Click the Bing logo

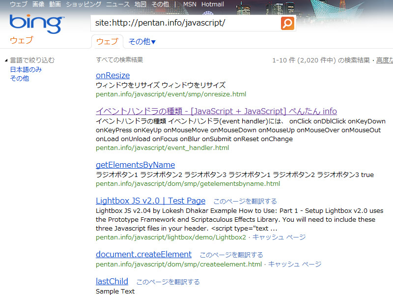pyautogui.click(x=37, y=24)
